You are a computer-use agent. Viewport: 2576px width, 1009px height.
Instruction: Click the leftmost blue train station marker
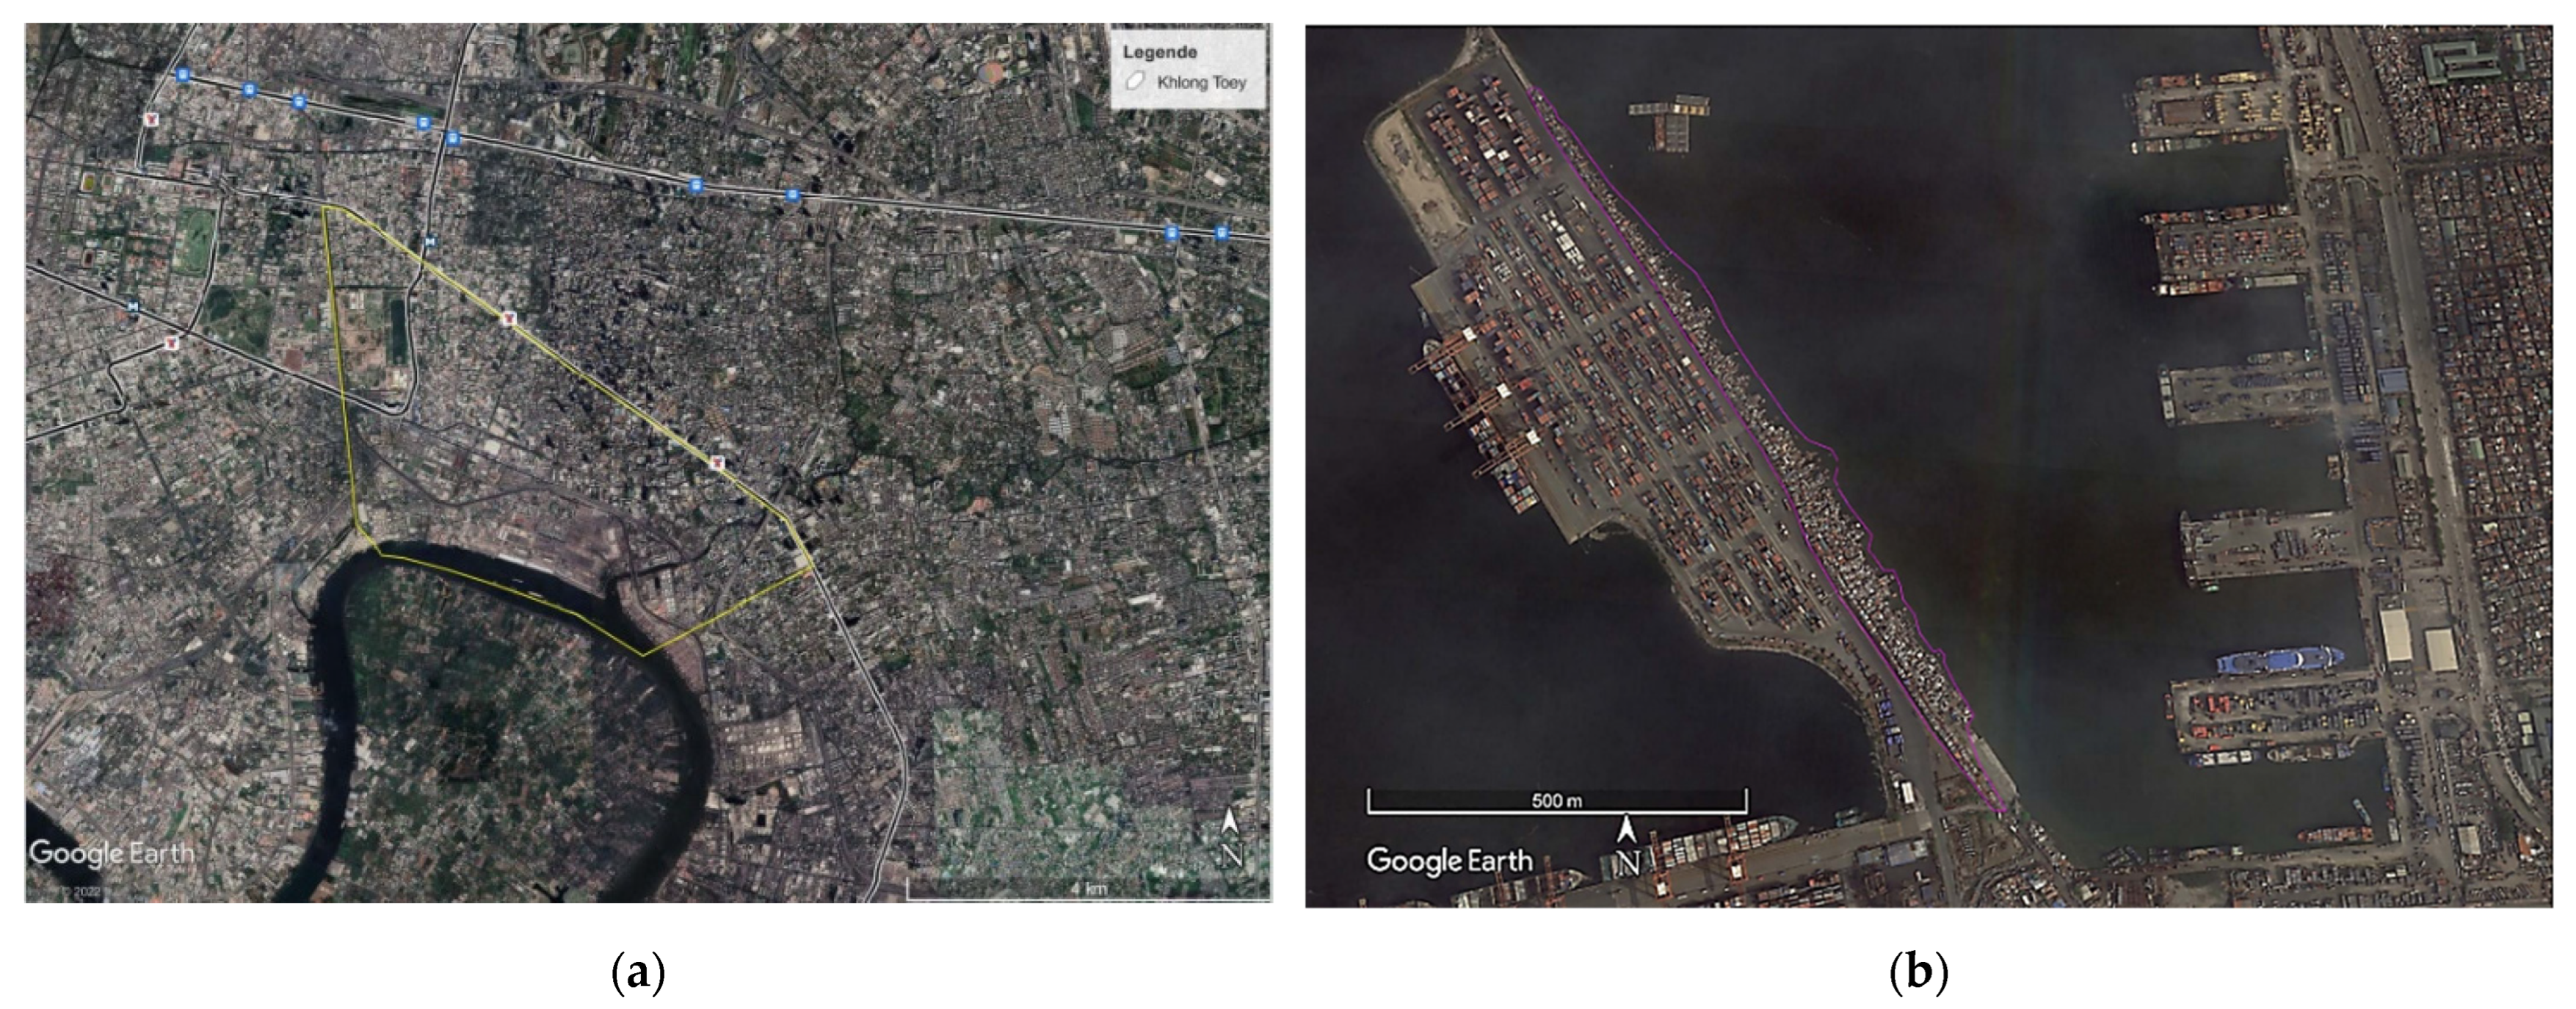(182, 75)
